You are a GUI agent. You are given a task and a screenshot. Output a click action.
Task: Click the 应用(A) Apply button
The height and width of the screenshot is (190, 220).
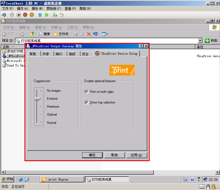tap(137, 155)
